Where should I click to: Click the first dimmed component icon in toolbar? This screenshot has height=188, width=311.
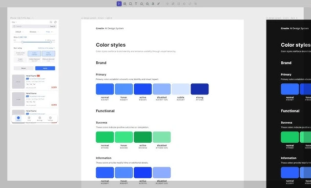167,4
